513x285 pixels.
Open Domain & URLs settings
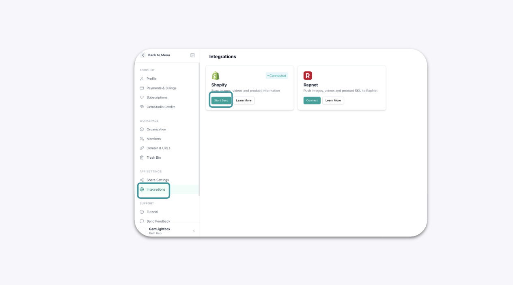coord(158,148)
